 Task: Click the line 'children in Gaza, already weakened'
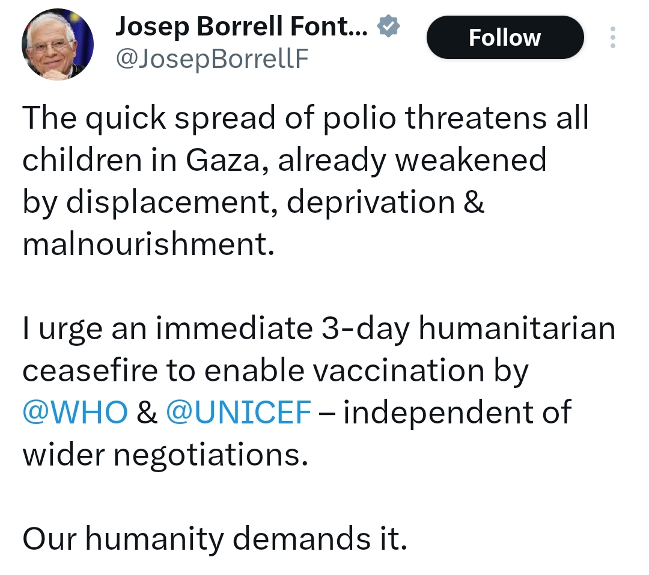(284, 161)
